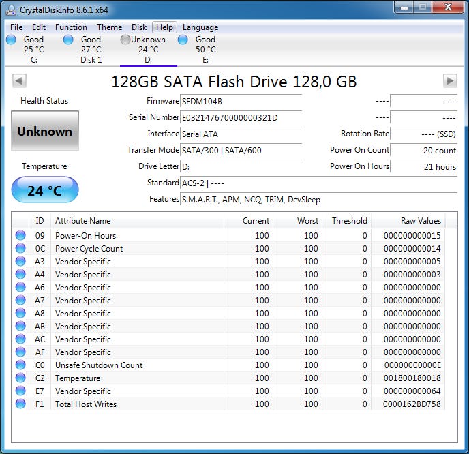Screen dimensions: 469x454
Task: Go to previous disk with left arrow
Action: click(19, 81)
